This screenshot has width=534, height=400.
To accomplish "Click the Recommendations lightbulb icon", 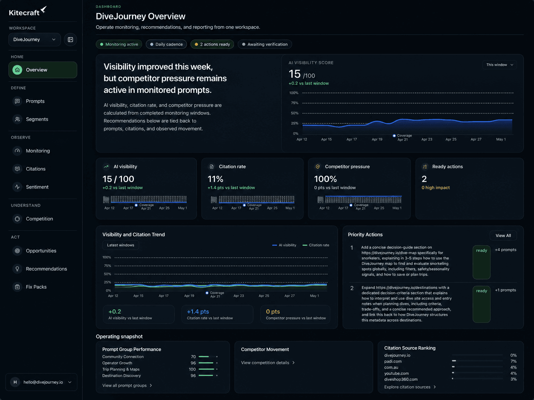I will coord(17,269).
